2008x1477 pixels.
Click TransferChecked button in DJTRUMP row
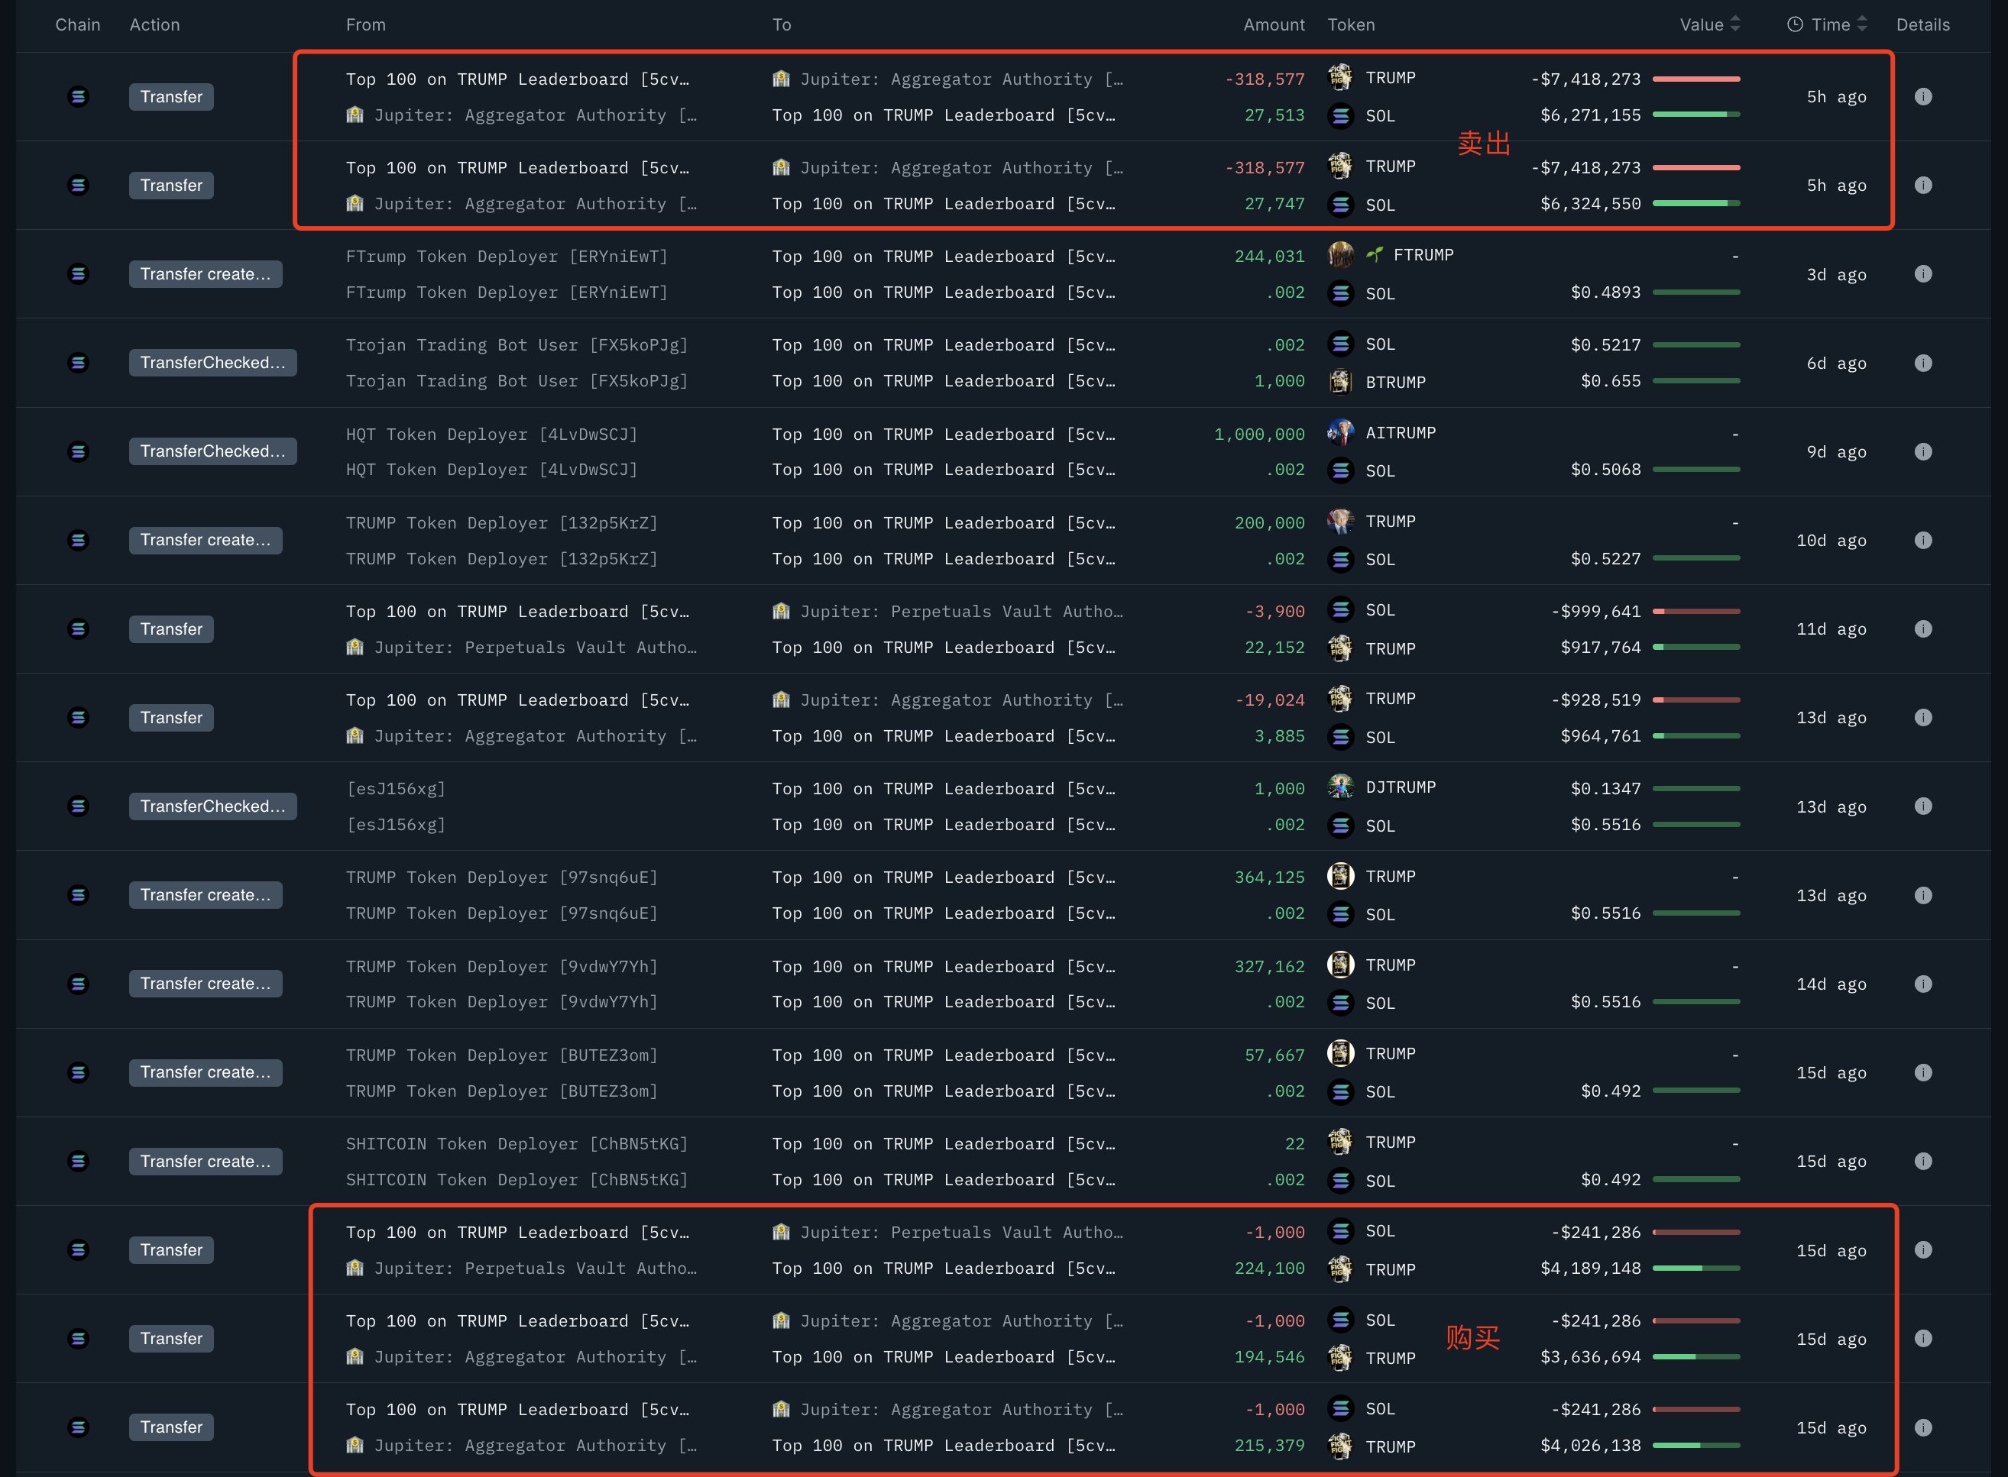coord(213,806)
